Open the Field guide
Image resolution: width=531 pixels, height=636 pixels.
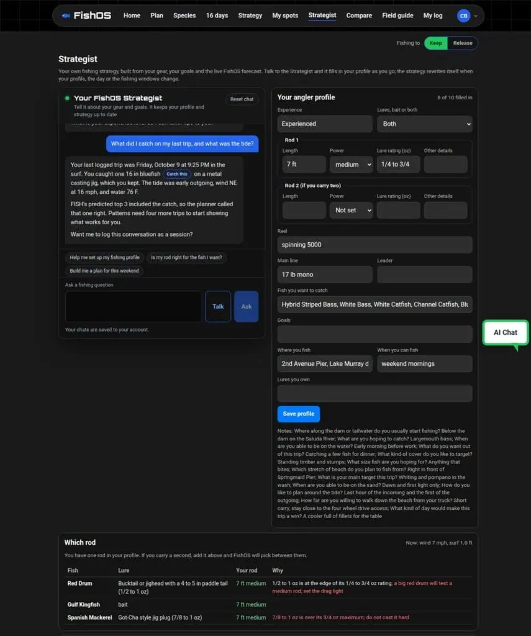397,16
